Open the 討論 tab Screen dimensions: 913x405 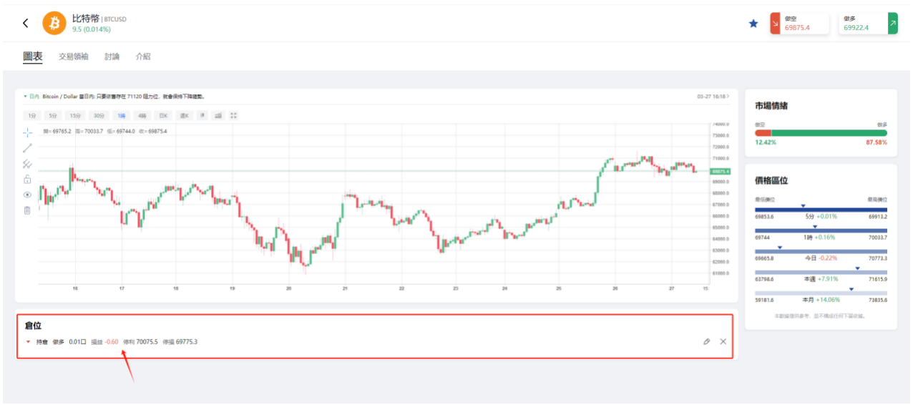112,57
